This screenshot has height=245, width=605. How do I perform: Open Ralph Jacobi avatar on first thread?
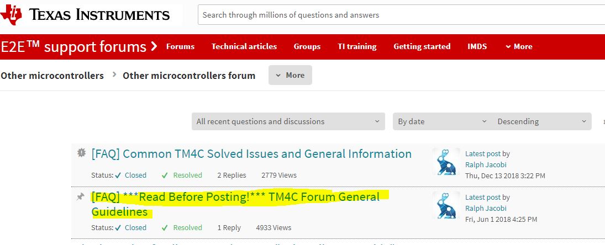[x=446, y=162]
